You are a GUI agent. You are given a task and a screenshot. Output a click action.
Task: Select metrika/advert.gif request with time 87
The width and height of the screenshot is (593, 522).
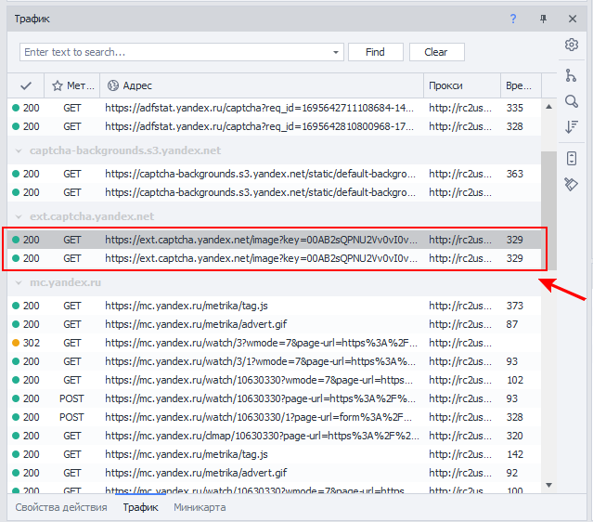pyautogui.click(x=274, y=324)
